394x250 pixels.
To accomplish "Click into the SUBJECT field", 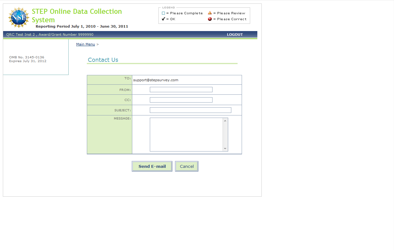I will (x=191, y=110).
